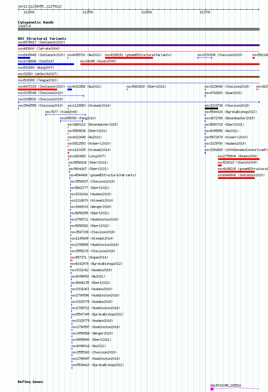Open the GALNT18|NM_198516 gene label
This screenshot has width=268, height=392.
click(226, 385)
